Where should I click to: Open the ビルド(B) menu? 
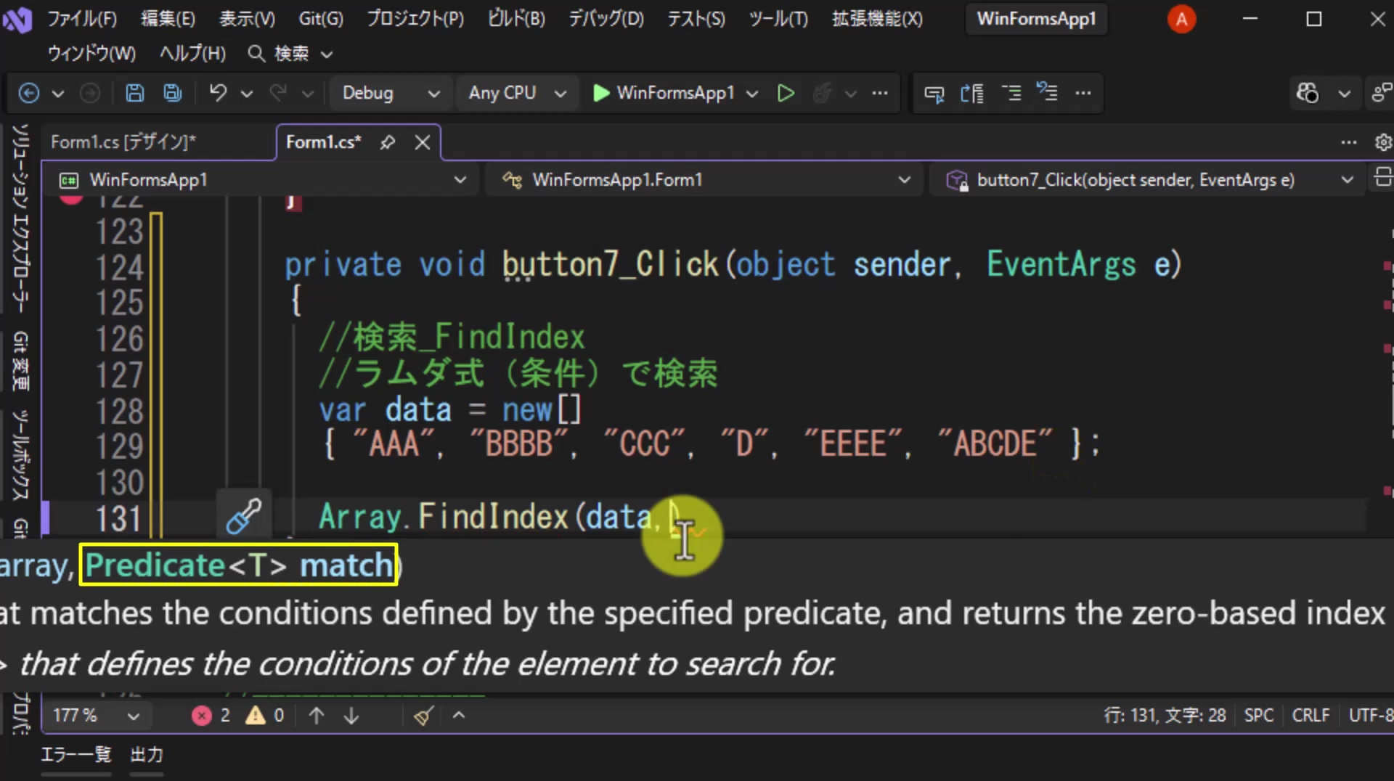coord(516,19)
